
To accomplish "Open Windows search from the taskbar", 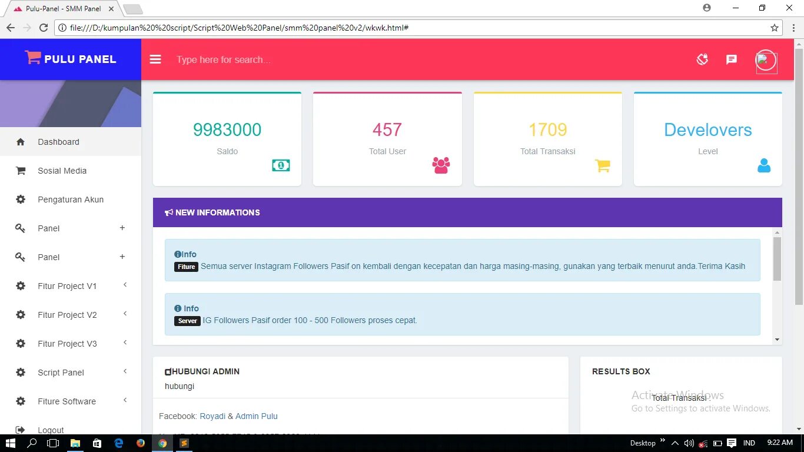I will (32, 443).
